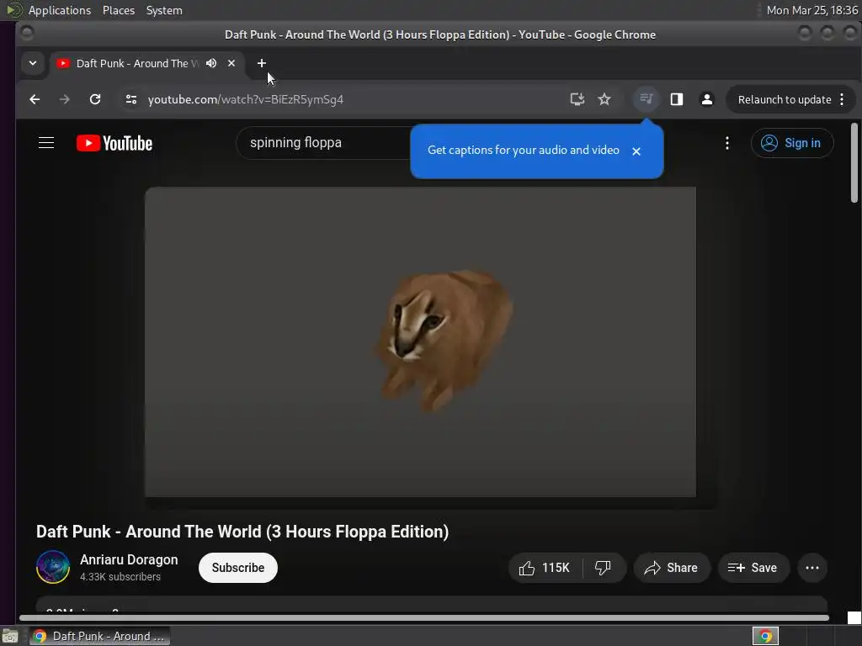The height and width of the screenshot is (646, 862).
Task: Expand the tab search dropdown
Action: tap(33, 63)
